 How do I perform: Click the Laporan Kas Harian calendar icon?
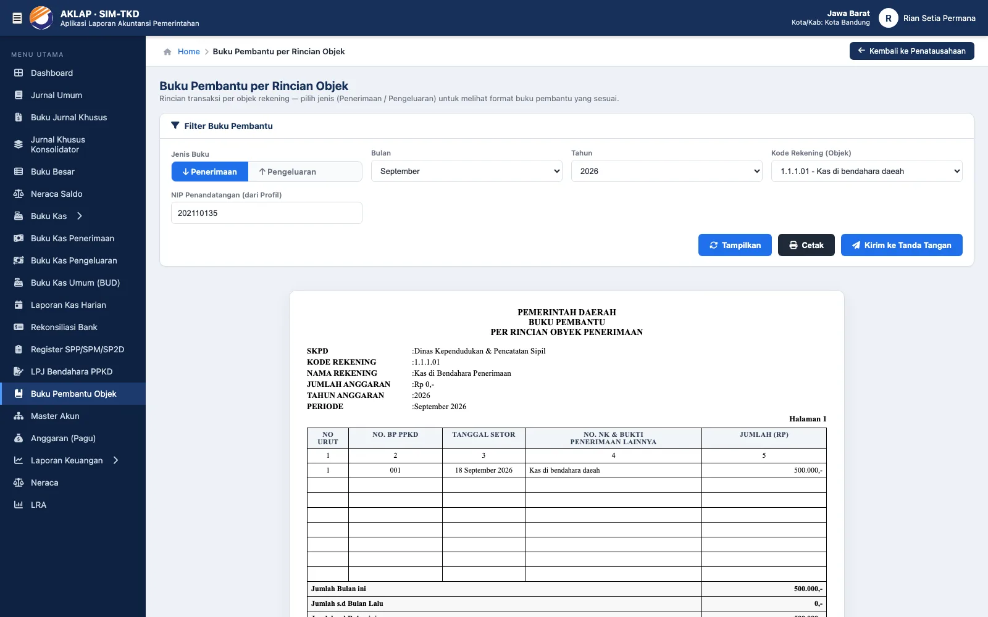click(19, 305)
